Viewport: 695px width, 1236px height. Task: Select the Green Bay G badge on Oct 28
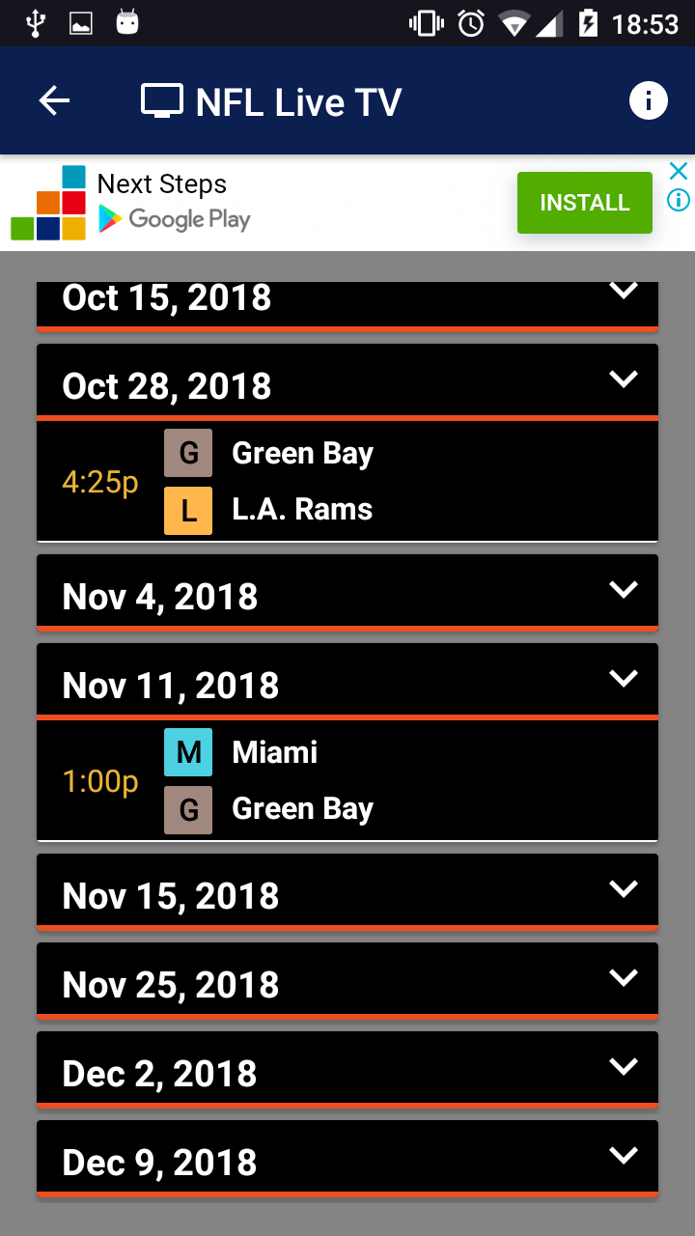pos(188,453)
